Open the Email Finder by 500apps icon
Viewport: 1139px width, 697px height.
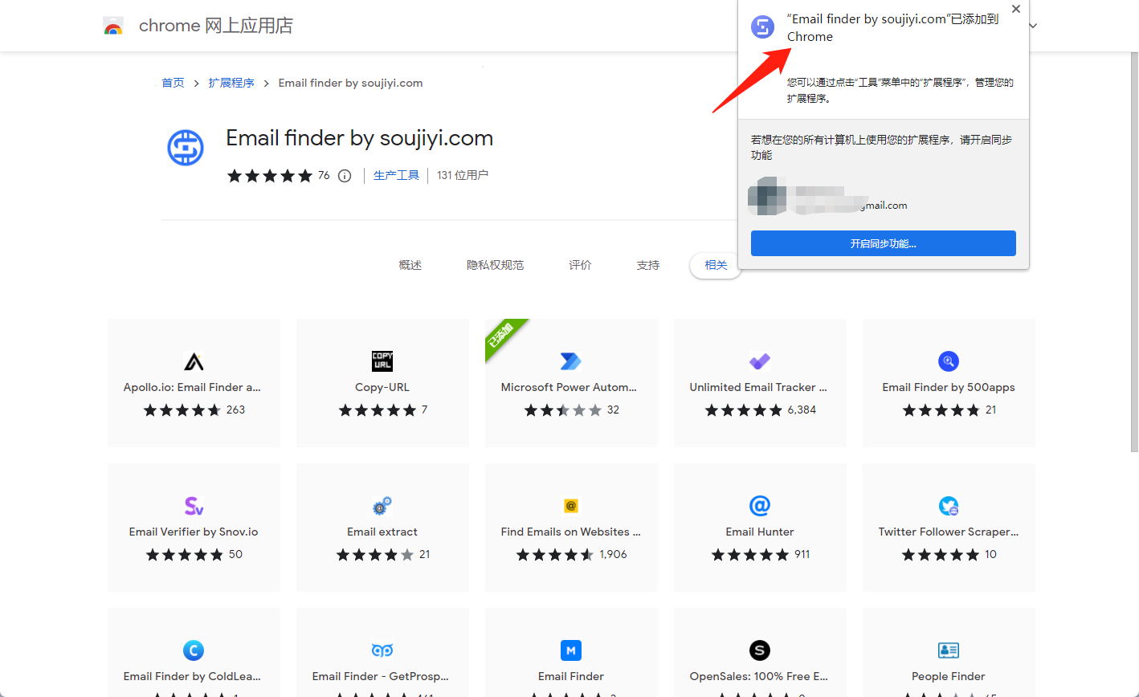[949, 361]
